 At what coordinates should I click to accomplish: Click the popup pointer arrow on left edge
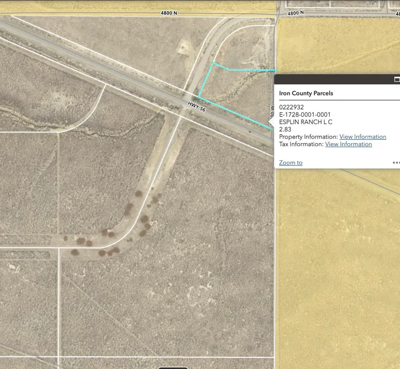point(272,121)
